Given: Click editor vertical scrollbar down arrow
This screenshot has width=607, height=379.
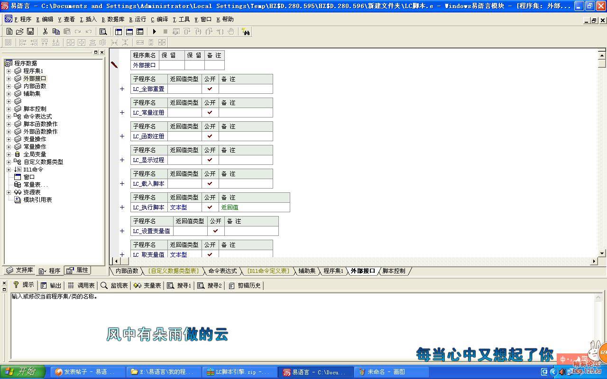Looking at the screenshot, I should (602, 253).
